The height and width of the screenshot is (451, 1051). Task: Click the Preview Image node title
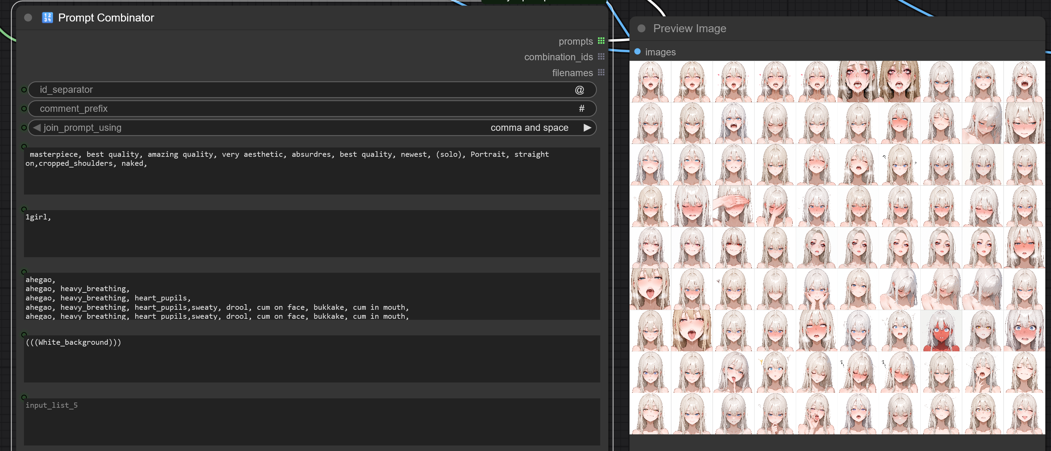(690, 28)
